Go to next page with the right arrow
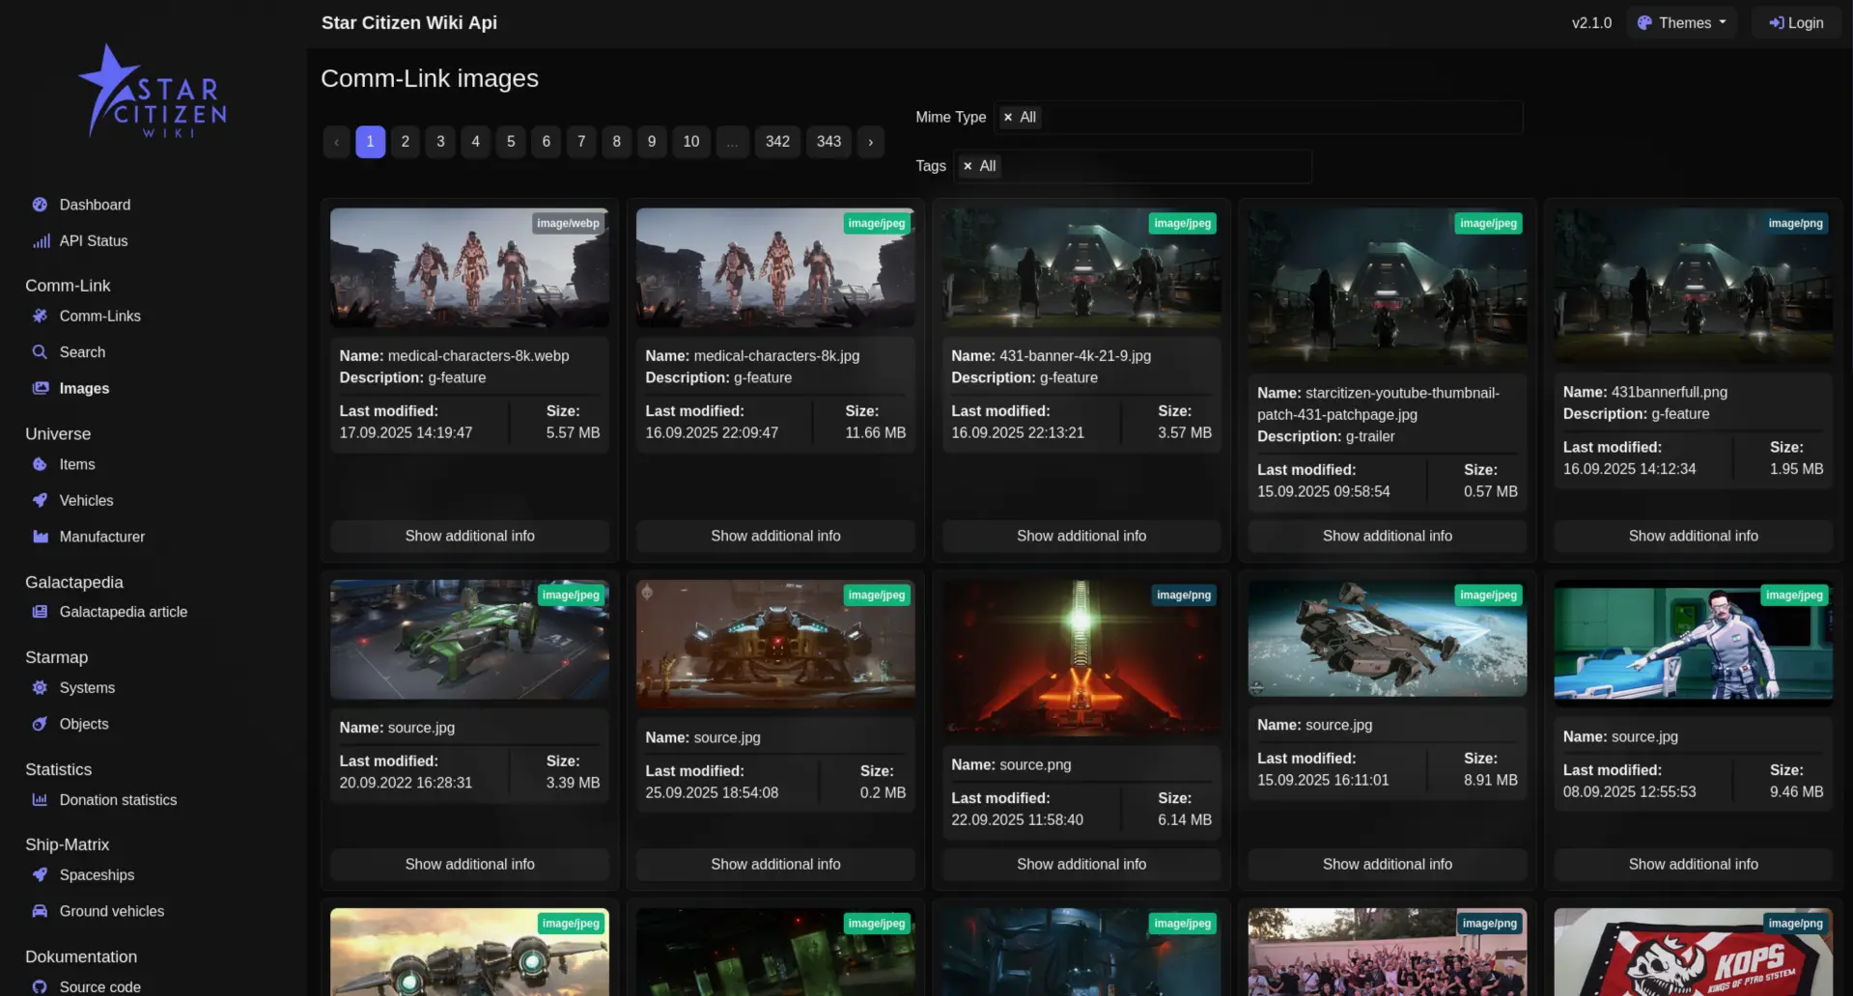 (871, 142)
